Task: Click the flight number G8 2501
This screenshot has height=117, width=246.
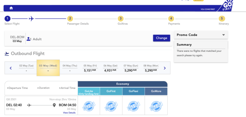Action: 11,99
